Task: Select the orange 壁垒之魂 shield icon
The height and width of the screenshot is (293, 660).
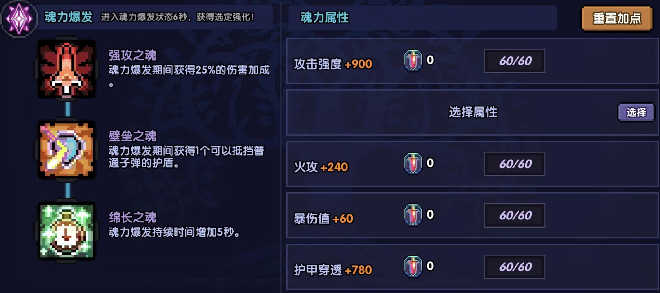Action: point(66,150)
